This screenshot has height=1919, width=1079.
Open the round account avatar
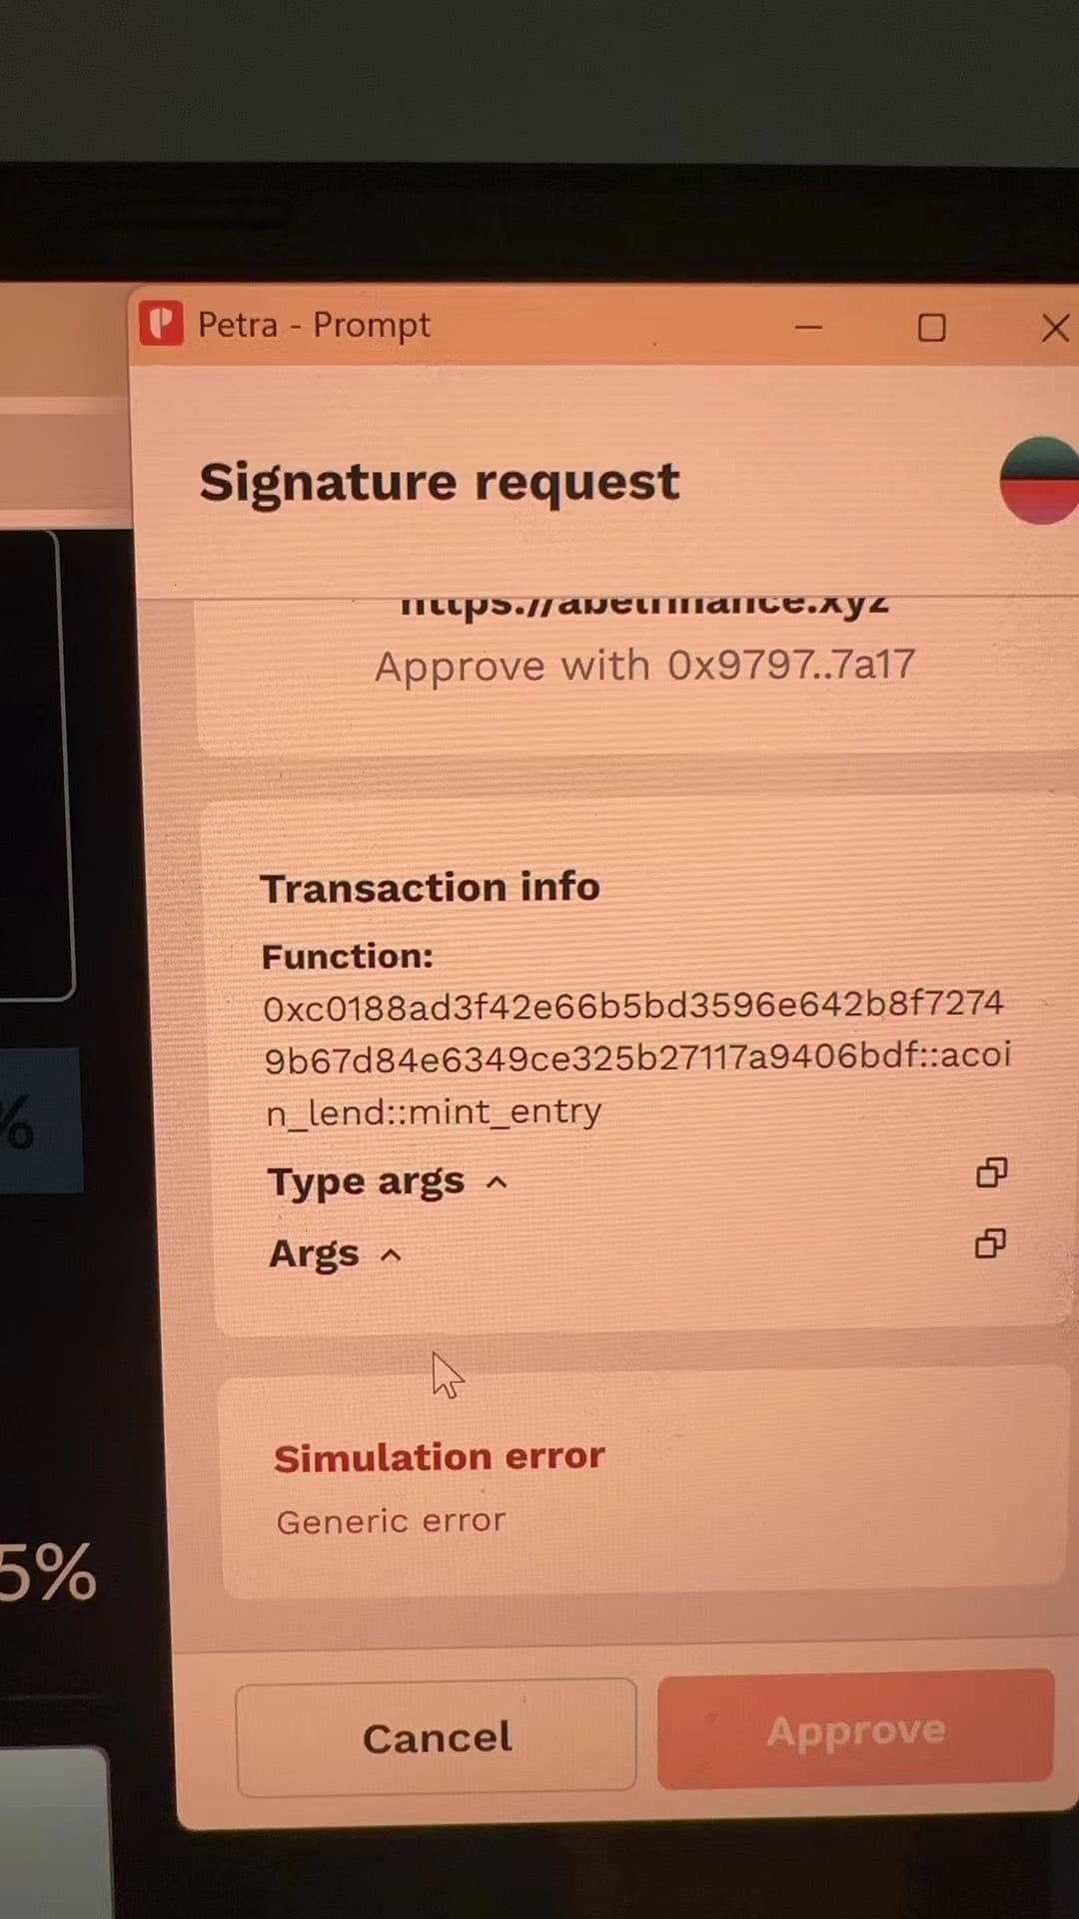pos(1039,480)
